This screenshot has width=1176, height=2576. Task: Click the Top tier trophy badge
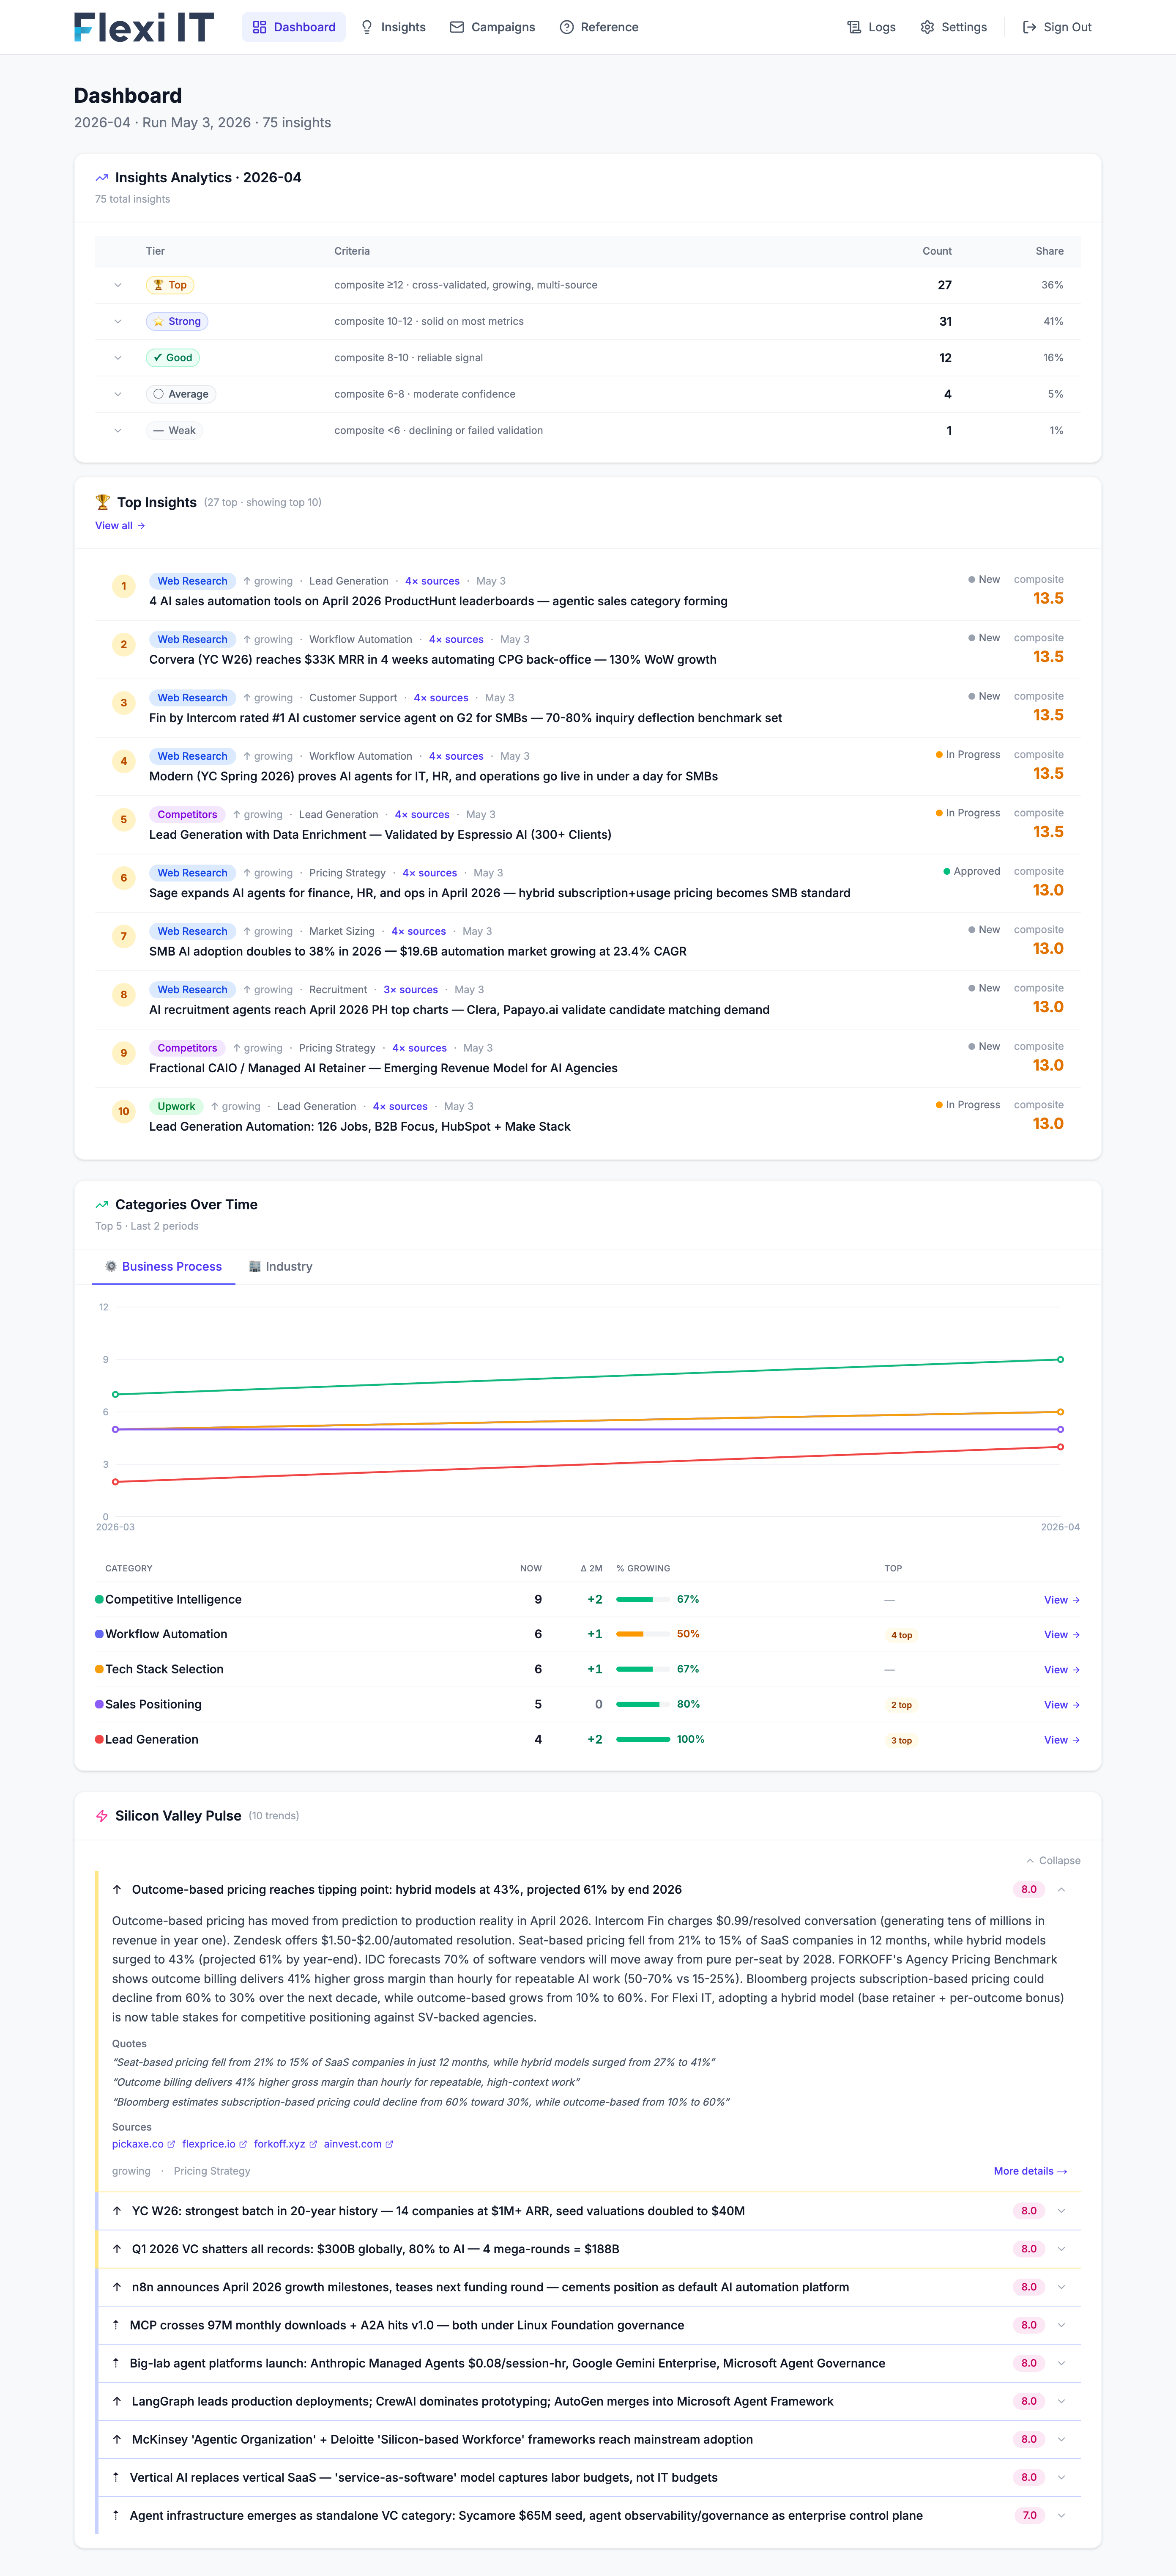coord(170,285)
